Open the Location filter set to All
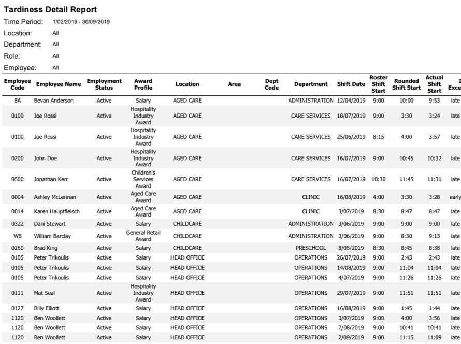Screen dimensions: 461x344 click(55, 33)
